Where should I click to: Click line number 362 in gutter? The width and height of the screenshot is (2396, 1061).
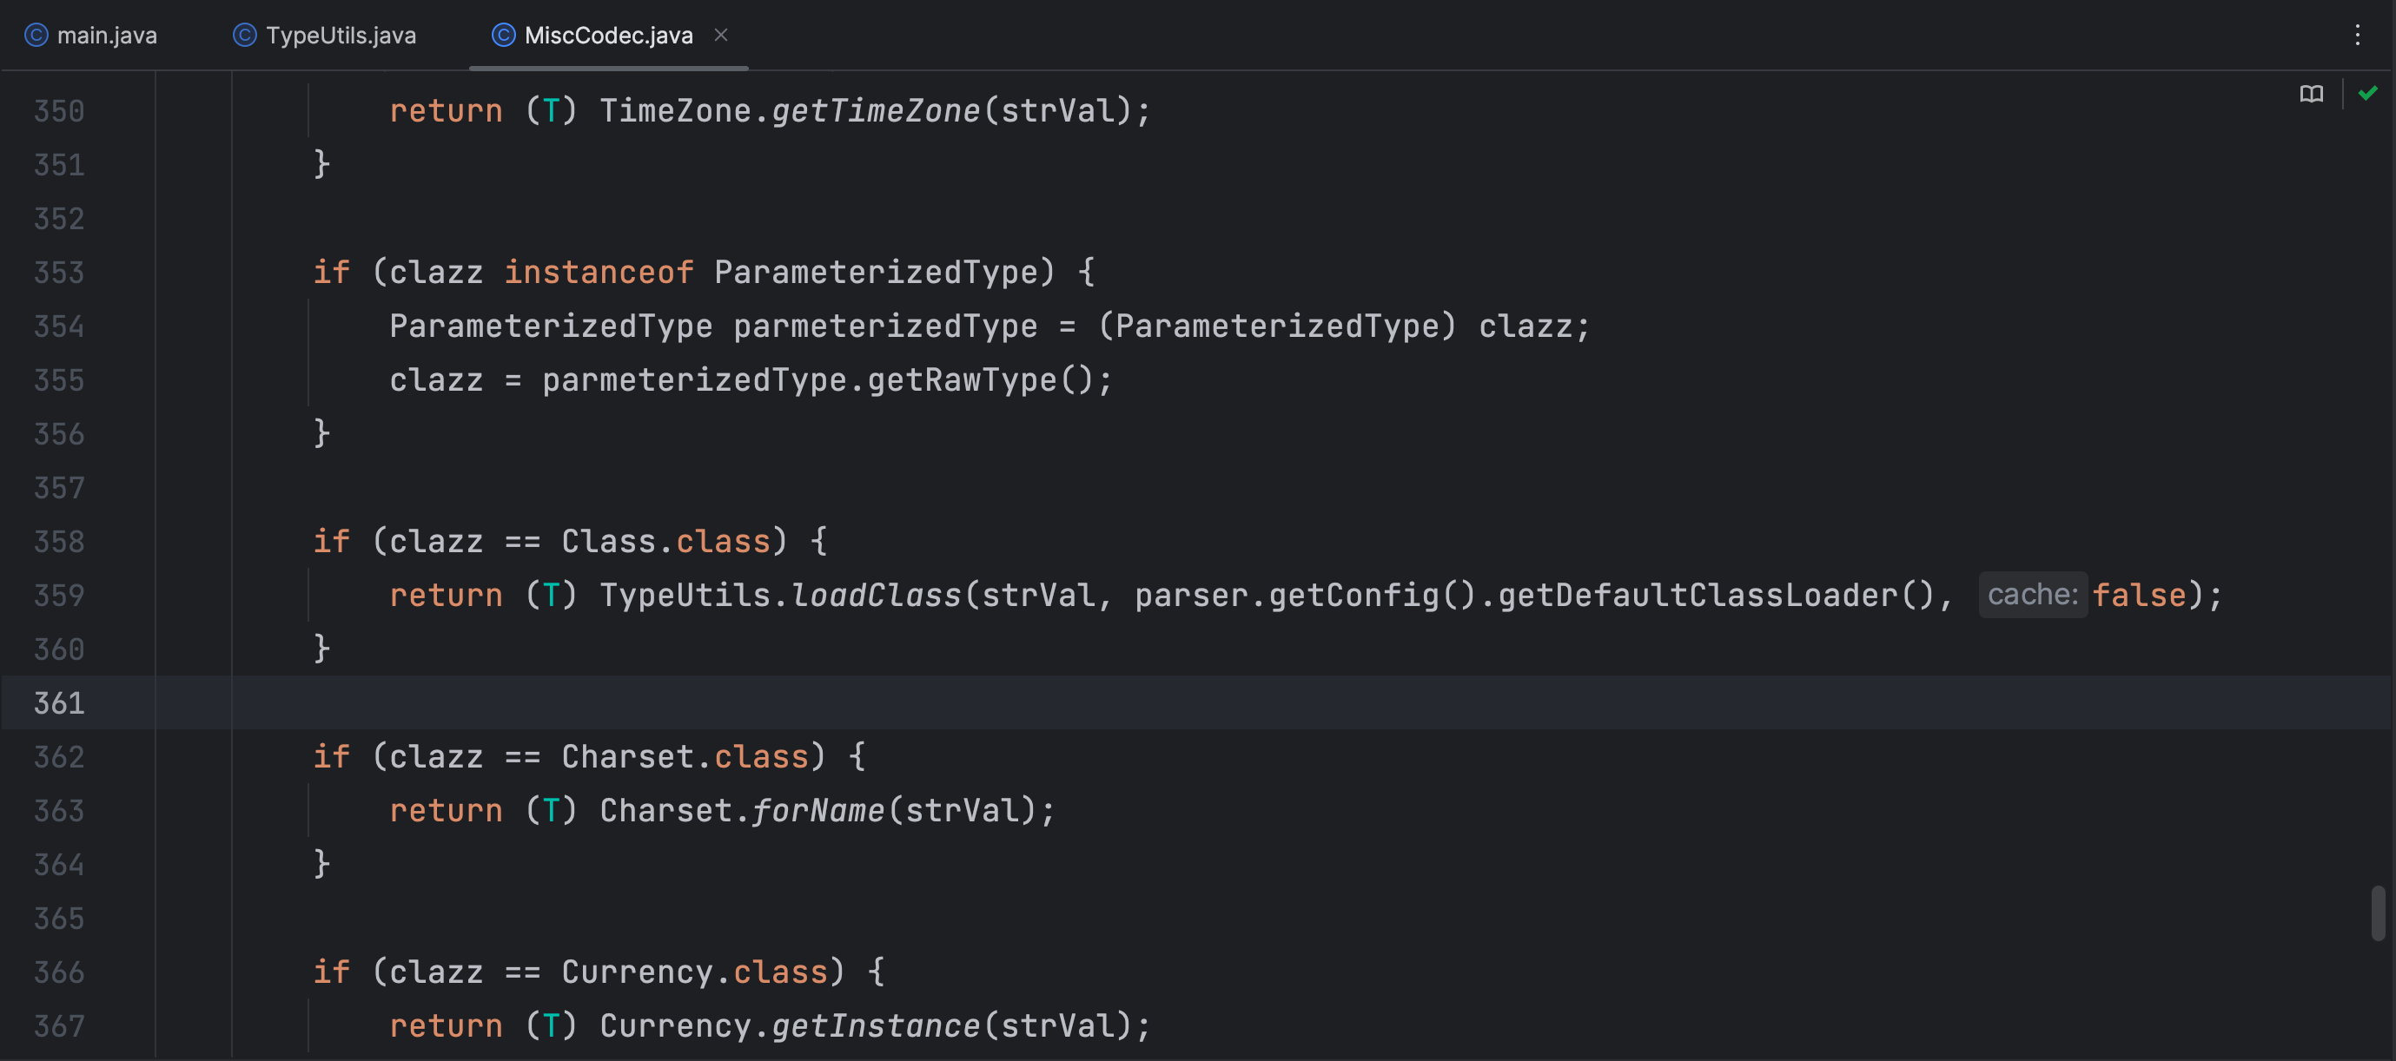60,757
